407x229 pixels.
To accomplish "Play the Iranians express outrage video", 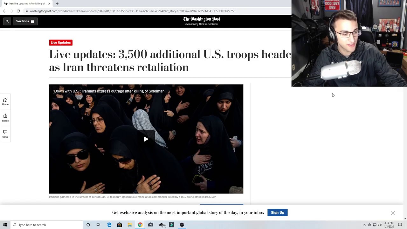I will click(x=146, y=139).
